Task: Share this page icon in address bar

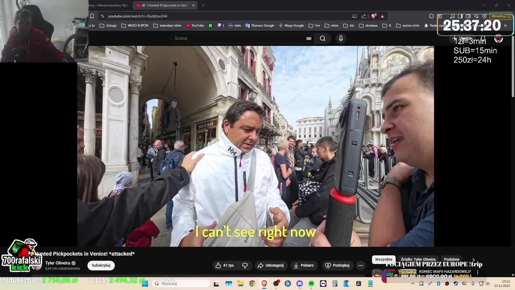Action: [x=364, y=16]
